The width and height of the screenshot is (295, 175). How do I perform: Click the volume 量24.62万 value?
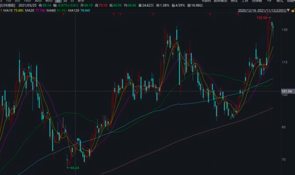146,5
